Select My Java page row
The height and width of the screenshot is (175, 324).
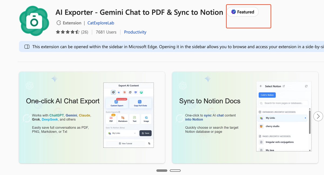click(283, 150)
